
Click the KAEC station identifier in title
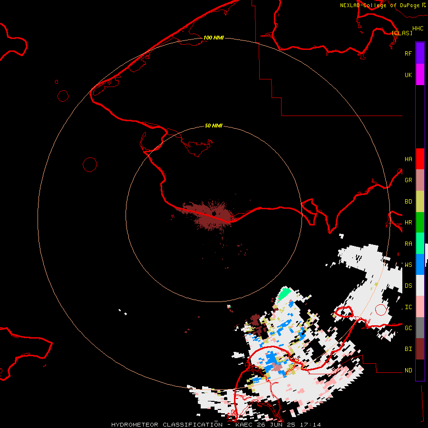[244, 425]
